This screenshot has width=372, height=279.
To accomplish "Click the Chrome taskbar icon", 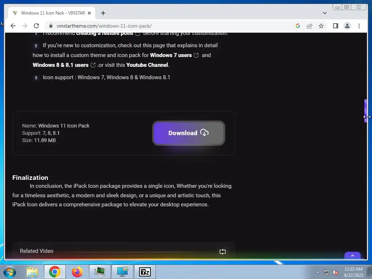I will (x=54, y=272).
